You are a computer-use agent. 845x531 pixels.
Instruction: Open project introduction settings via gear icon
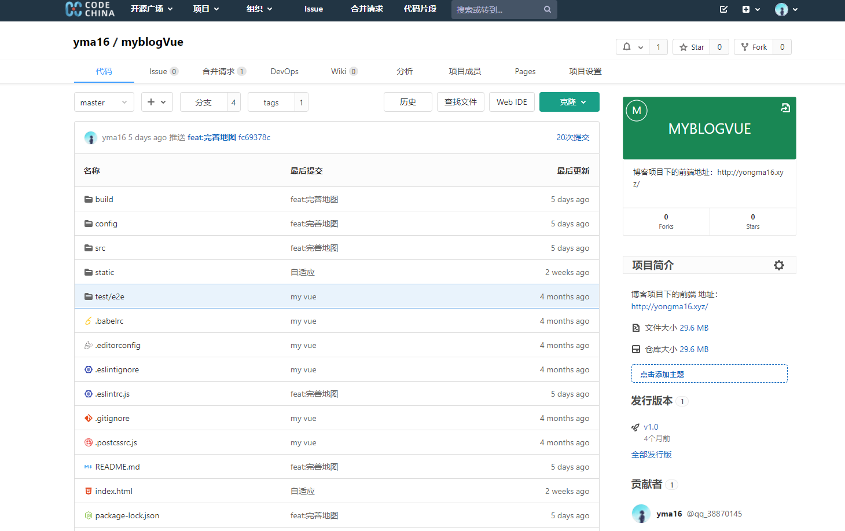[779, 265]
